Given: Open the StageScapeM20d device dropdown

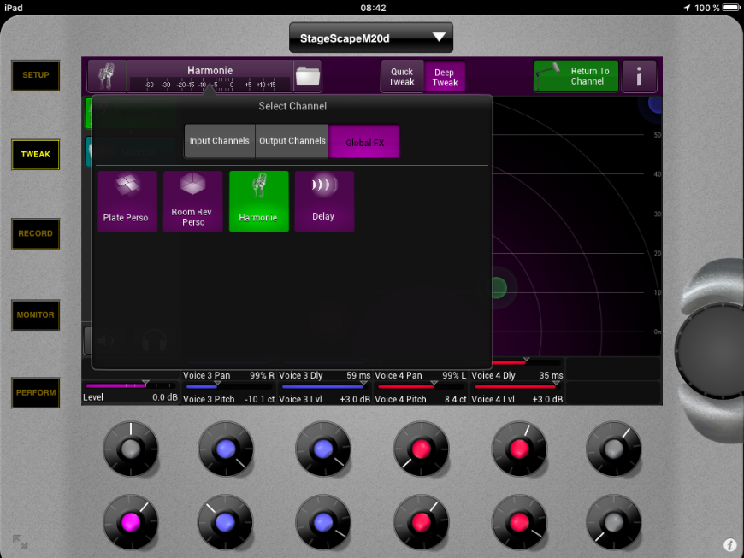Looking at the screenshot, I should (x=370, y=38).
